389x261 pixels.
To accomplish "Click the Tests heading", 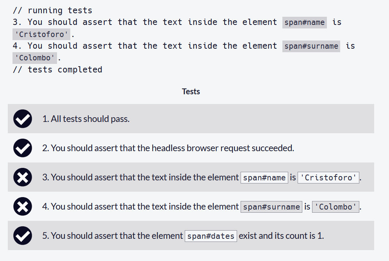I will 191,92.
